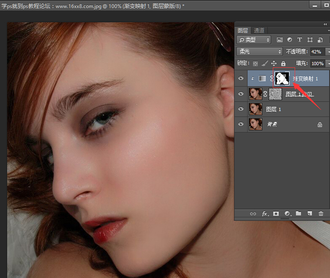Filter layers by text type
Screen dimensions: 330x278
300,40
